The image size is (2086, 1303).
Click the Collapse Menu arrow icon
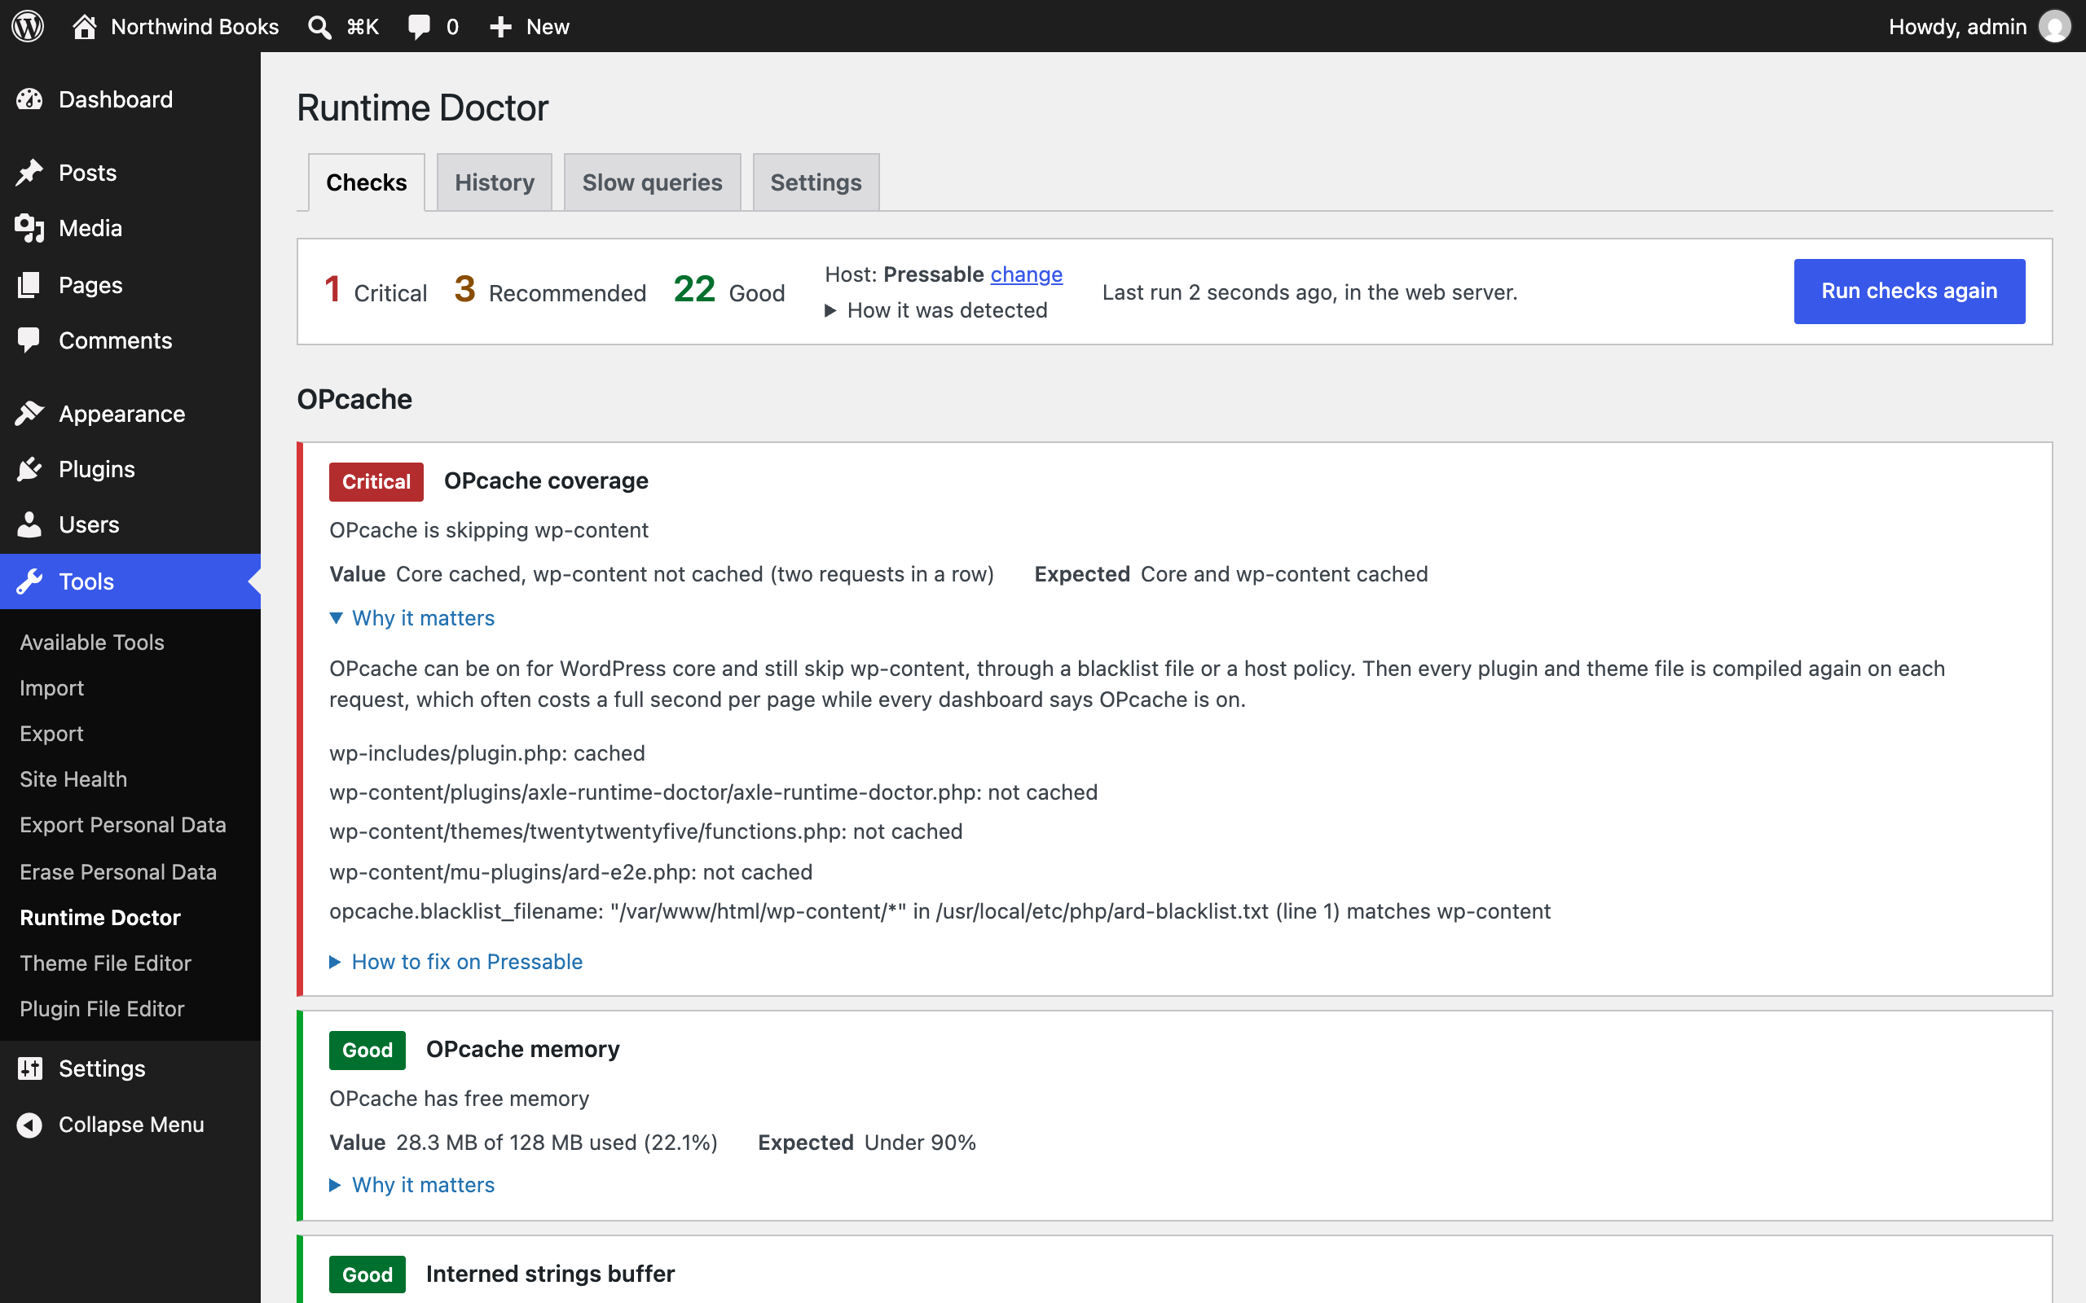tap(29, 1125)
